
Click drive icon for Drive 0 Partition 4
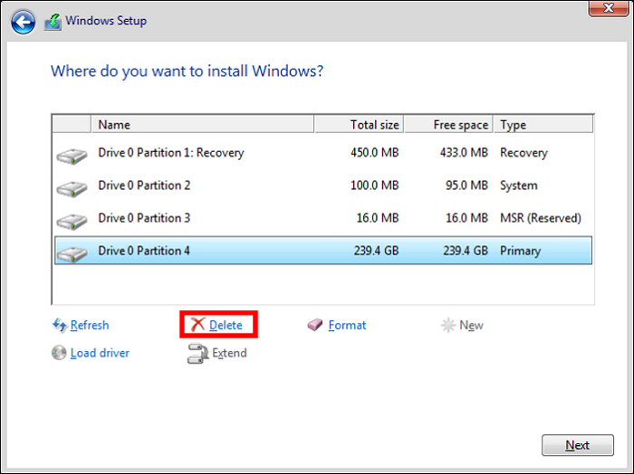click(x=72, y=254)
